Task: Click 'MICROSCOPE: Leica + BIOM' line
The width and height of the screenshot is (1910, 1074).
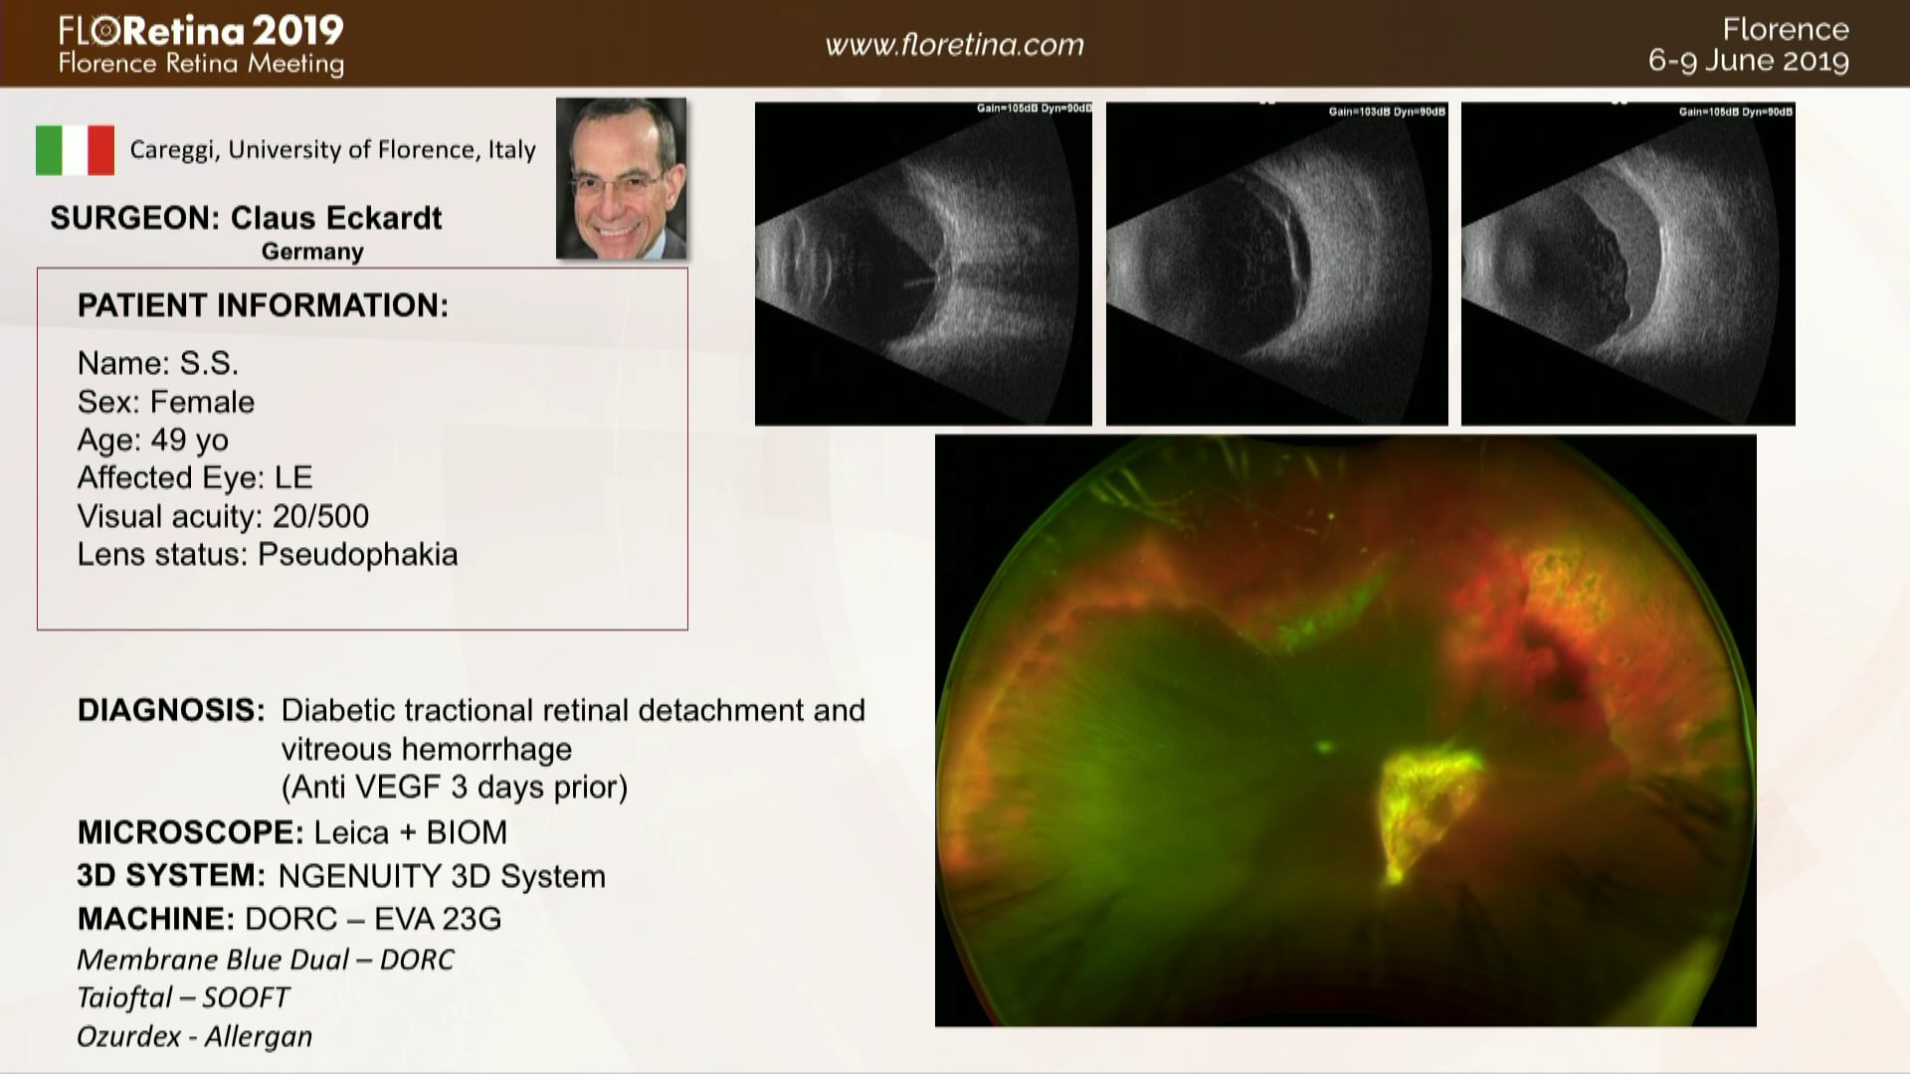Action: (292, 831)
